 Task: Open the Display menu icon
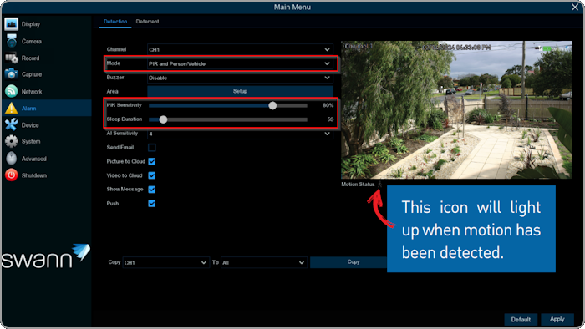pyautogui.click(x=11, y=24)
